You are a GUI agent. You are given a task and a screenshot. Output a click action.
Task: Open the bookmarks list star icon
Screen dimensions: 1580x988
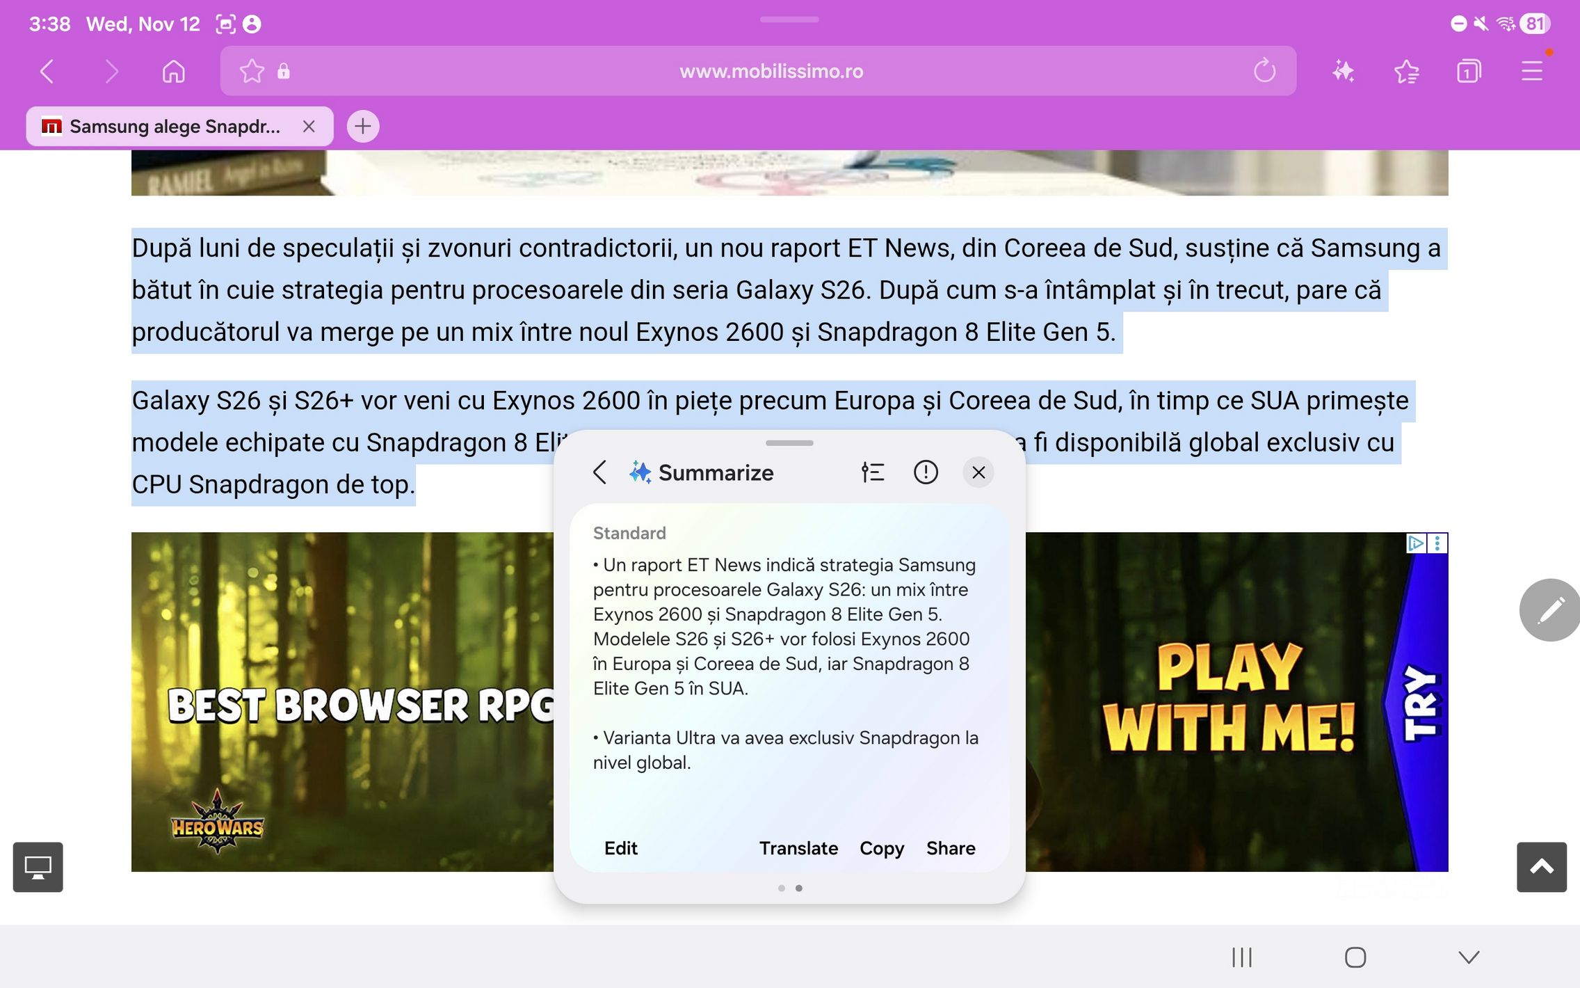coord(1406,71)
